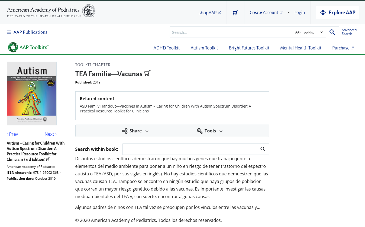Click the magnifier search button beside AAP Toolkits
Viewport: 365px width, 227px height.
point(332,32)
